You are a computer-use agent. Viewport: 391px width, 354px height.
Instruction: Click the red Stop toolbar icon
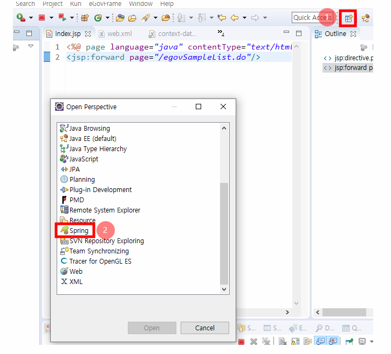point(42,17)
